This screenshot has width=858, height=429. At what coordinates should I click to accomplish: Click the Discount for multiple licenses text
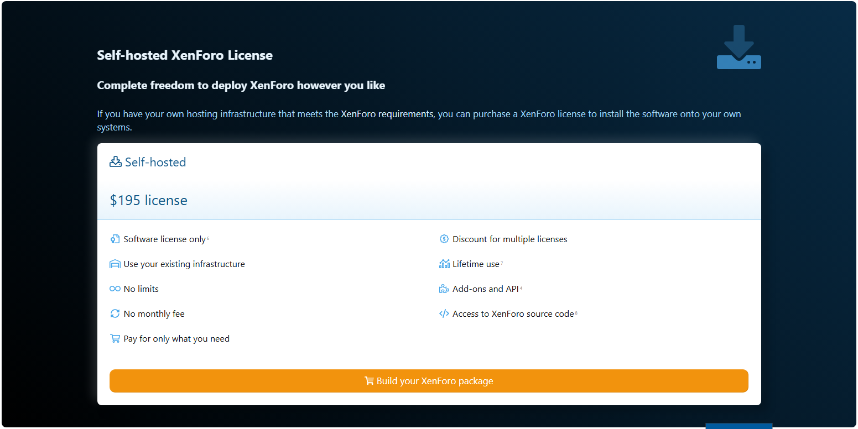[x=510, y=239]
